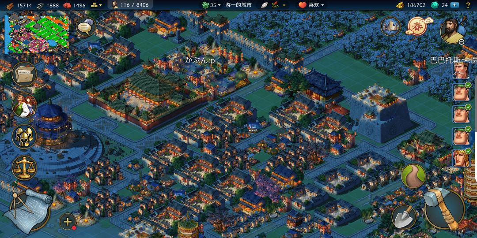
Task: Tap the round plus button bottom left
Action: tap(68, 221)
